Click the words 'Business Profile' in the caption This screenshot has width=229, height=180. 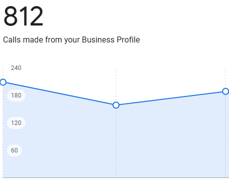(111, 40)
